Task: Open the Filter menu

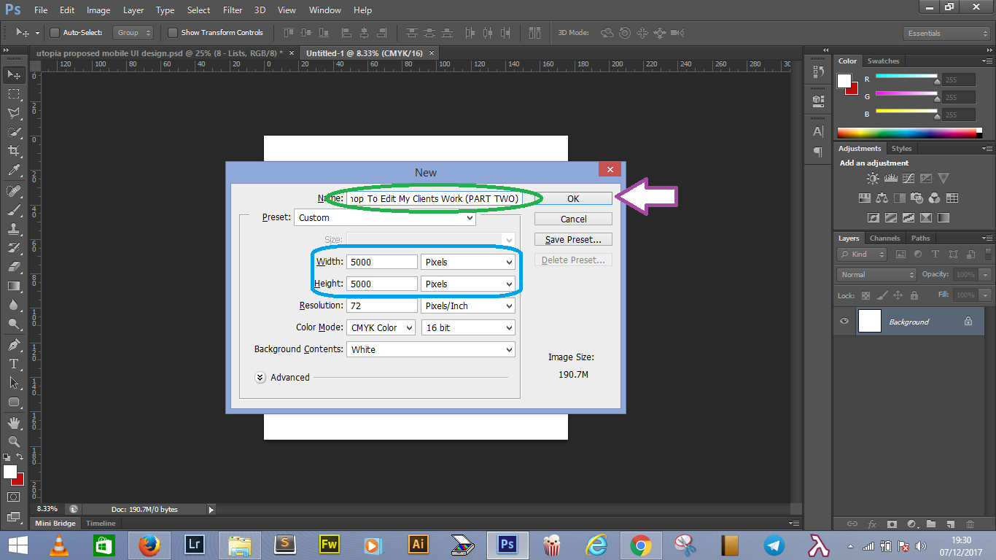Action: click(232, 9)
